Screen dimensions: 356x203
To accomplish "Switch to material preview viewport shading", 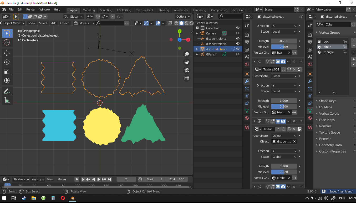I will pos(186,23).
